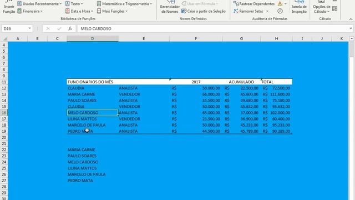
Task: Click the TOTAL header cell
Action: click(276, 82)
